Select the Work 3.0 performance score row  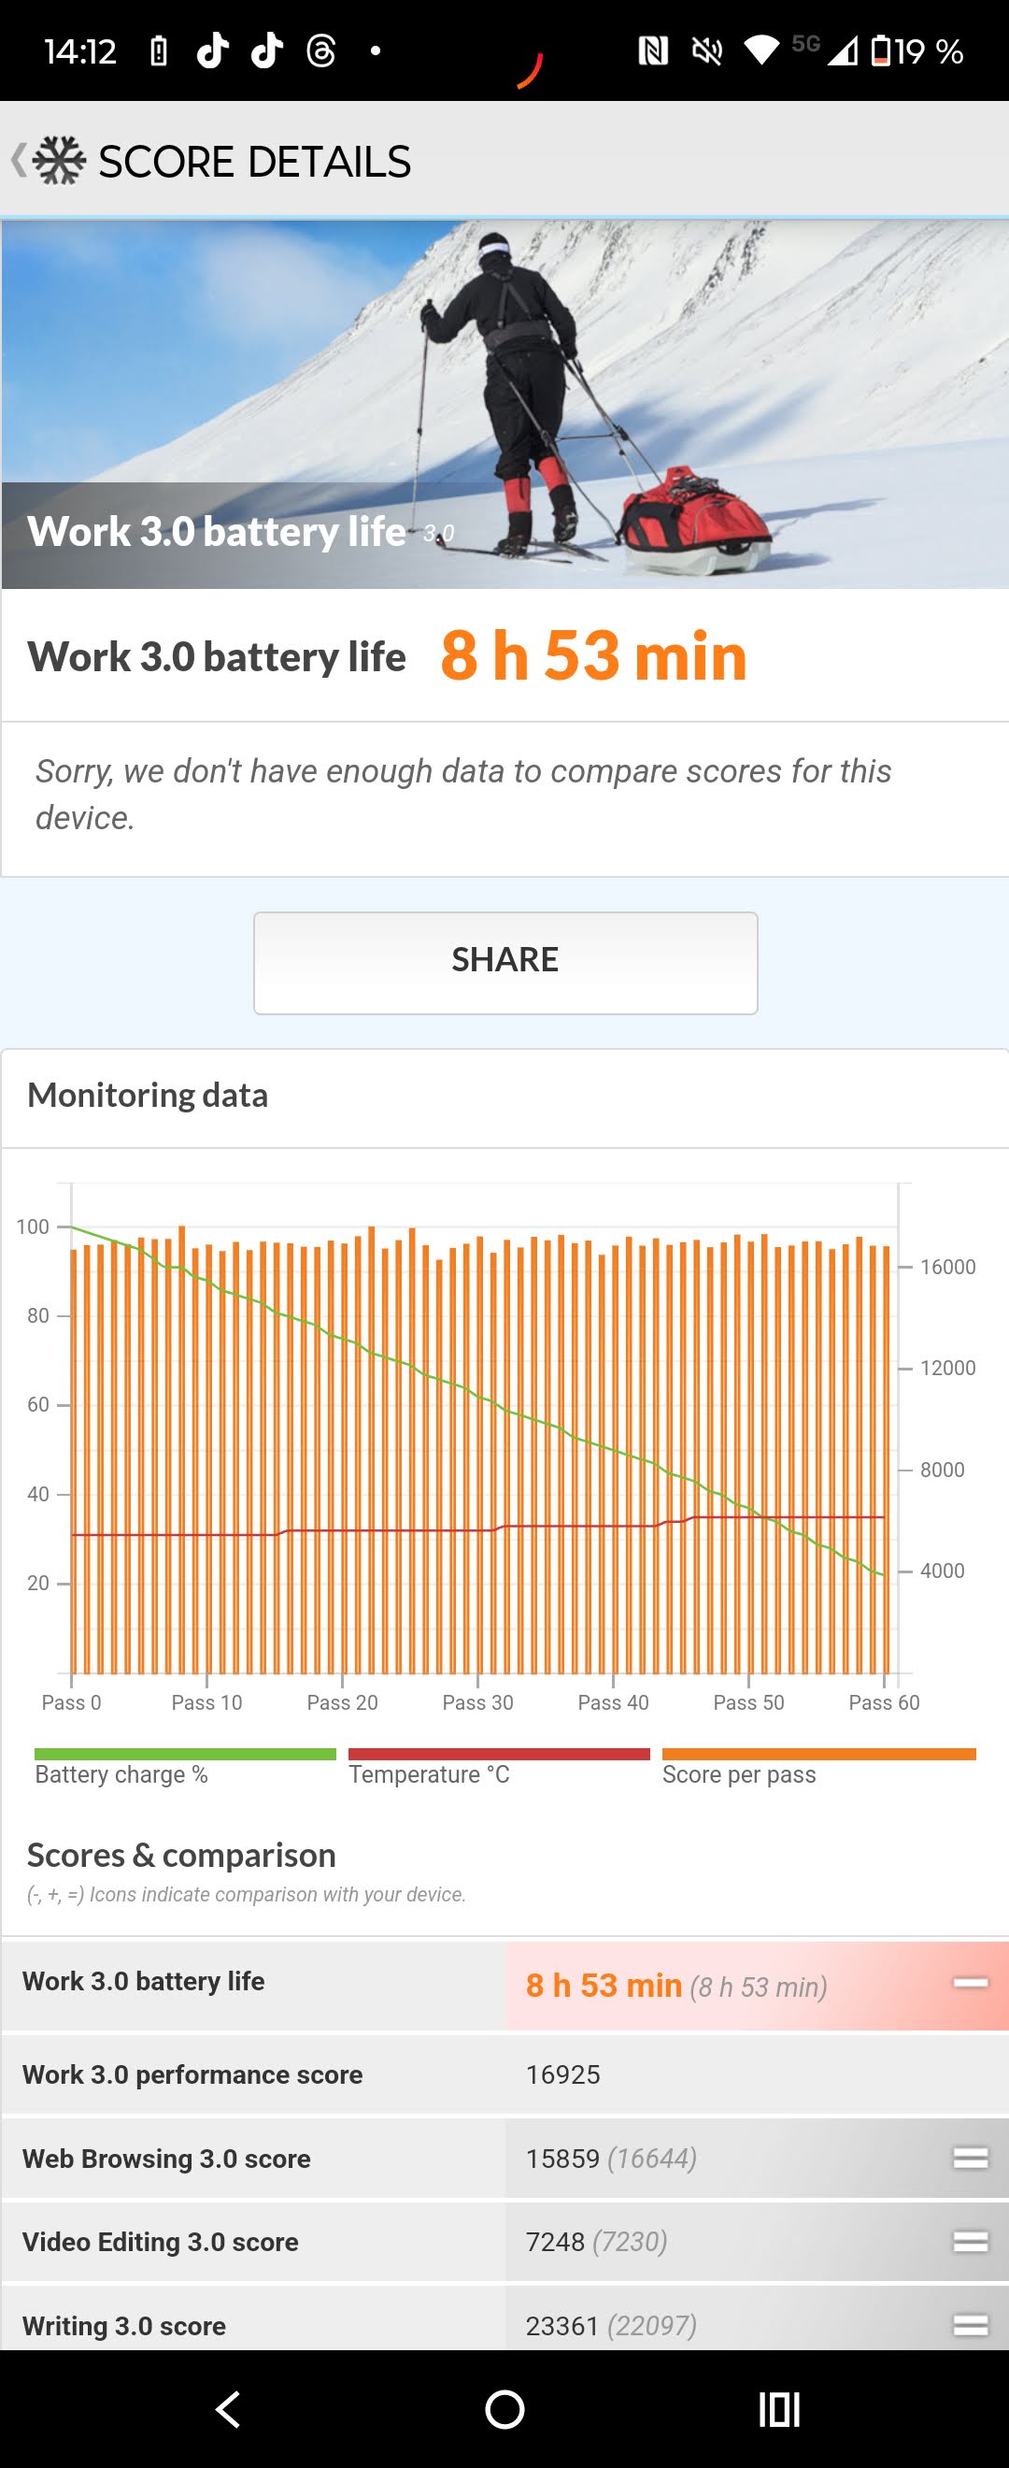click(x=504, y=2074)
